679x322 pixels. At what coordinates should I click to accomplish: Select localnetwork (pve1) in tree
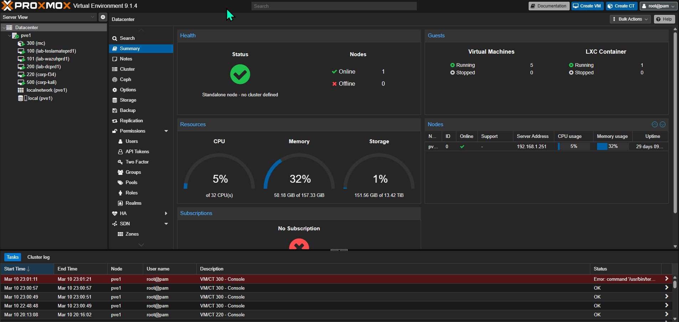(x=47, y=90)
